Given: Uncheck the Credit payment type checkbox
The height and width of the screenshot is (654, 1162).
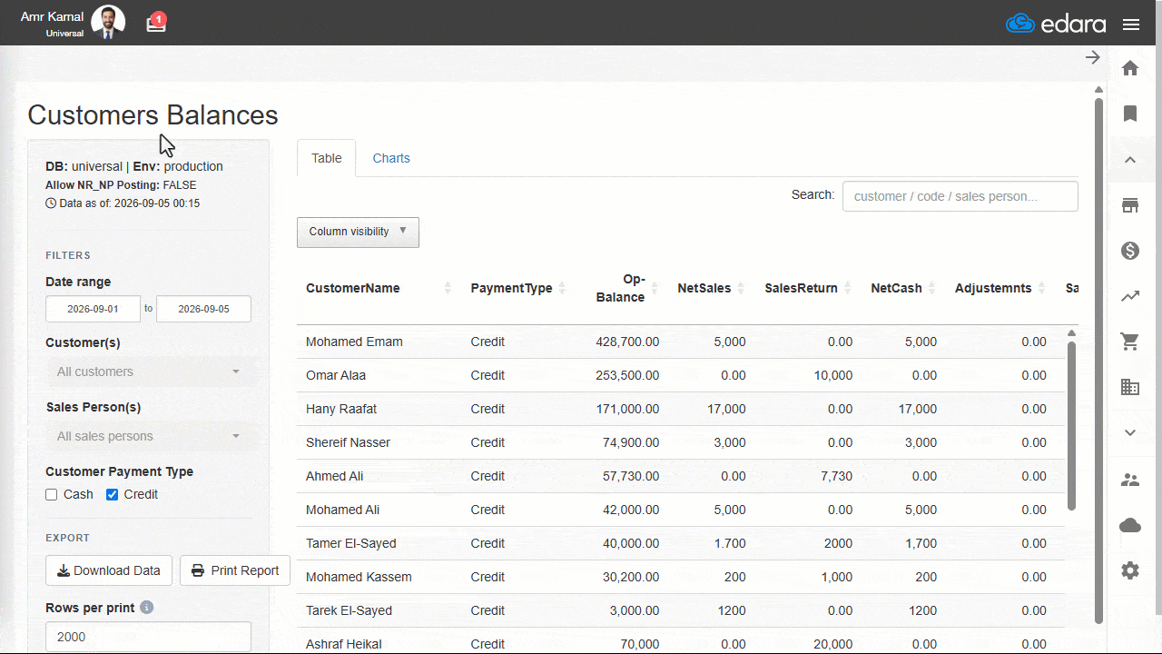Looking at the screenshot, I should (x=113, y=495).
